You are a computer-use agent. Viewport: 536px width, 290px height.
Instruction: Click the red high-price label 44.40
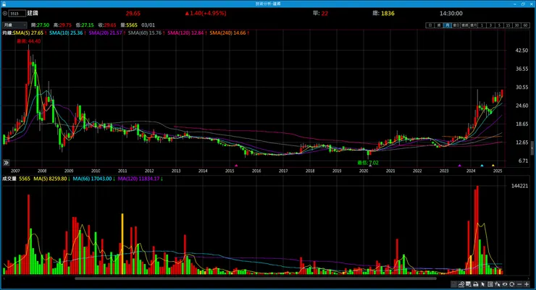(x=29, y=41)
